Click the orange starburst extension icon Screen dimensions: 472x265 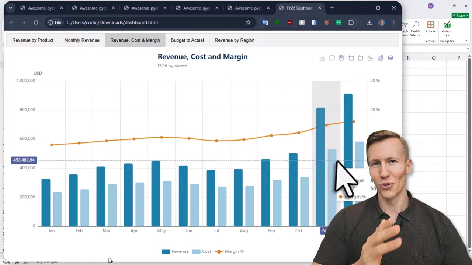(x=326, y=22)
